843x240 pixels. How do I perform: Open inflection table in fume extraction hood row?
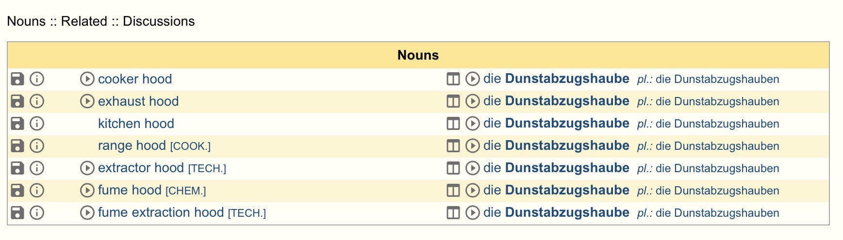[x=453, y=213]
